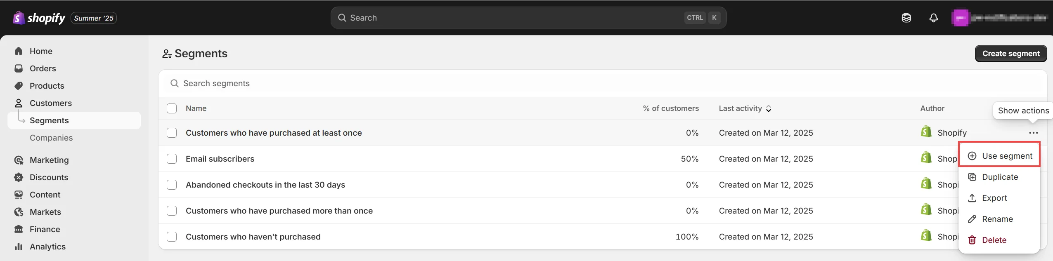Open Marketing via the target icon
The width and height of the screenshot is (1053, 261).
19,160
